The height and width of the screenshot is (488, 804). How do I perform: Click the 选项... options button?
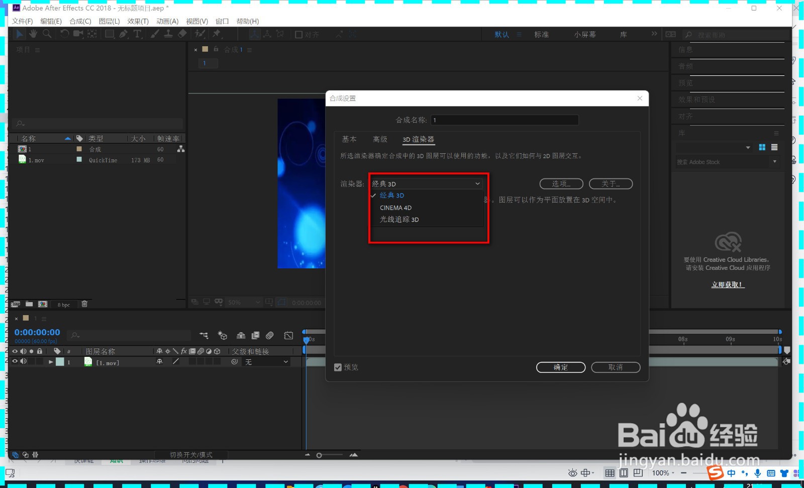coord(561,184)
